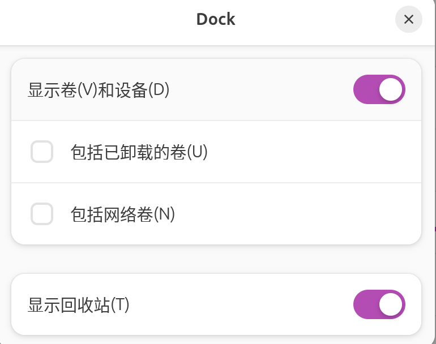Select the 显示回收站(T) label text
The height and width of the screenshot is (344, 436).
[x=78, y=305]
